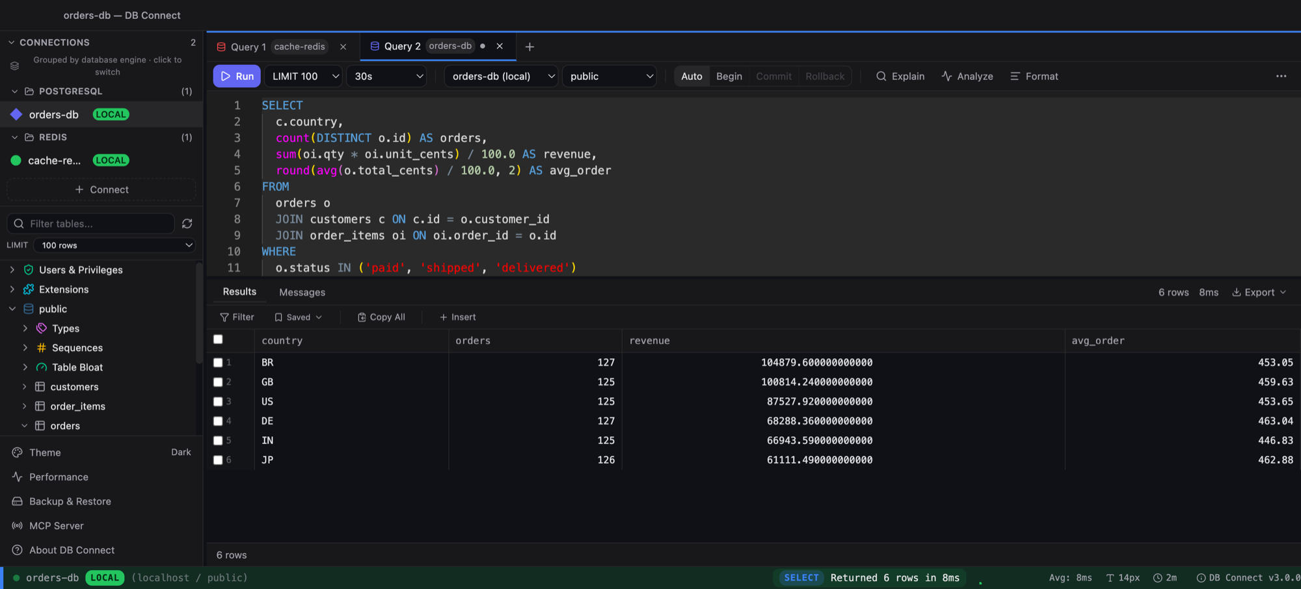Click the Rollback button
Image resolution: width=1301 pixels, height=589 pixels.
(825, 76)
